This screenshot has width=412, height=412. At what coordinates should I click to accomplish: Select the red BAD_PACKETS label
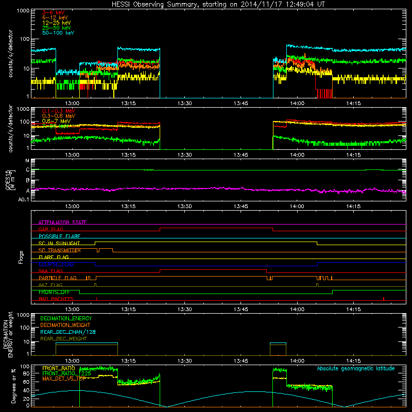(x=56, y=299)
